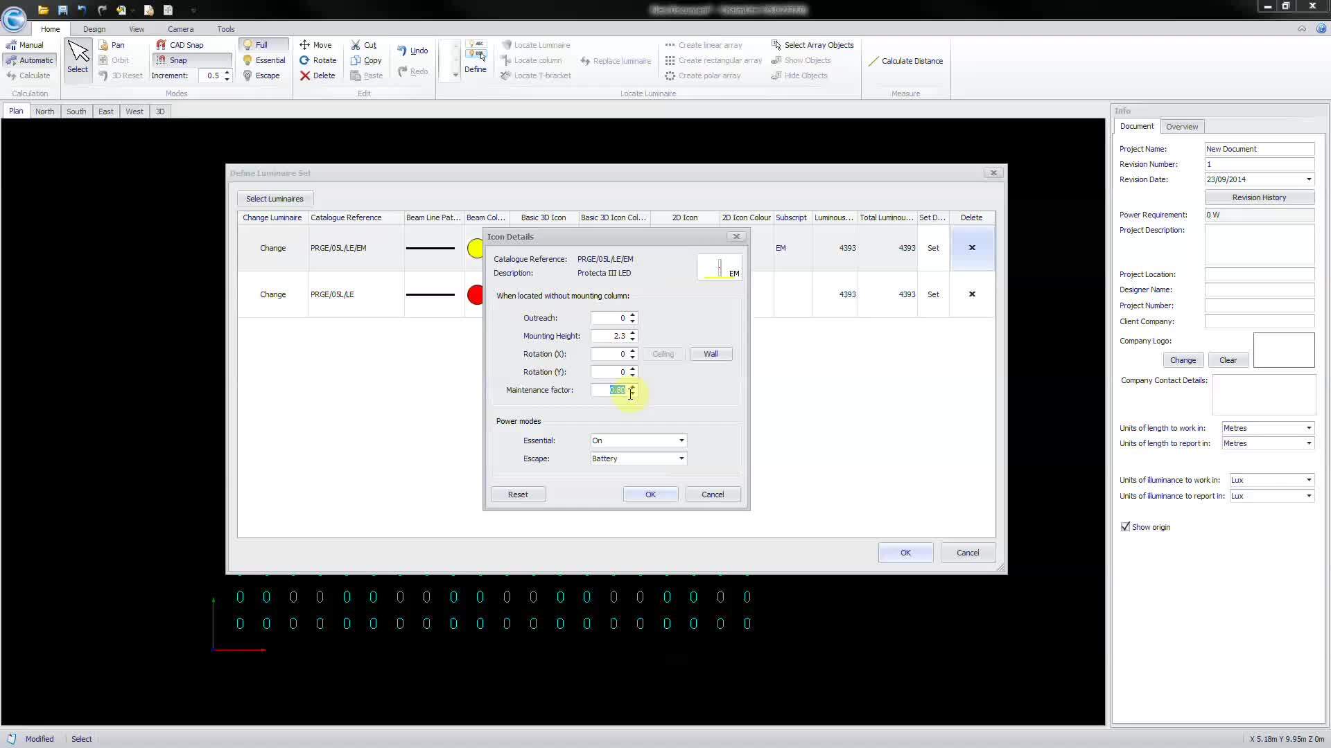1331x748 pixels.
Task: Toggle the Show origin checkbox
Action: tap(1125, 527)
